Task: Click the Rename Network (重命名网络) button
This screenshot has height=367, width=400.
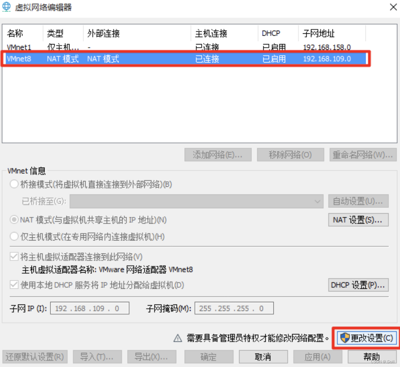Action: click(363, 155)
